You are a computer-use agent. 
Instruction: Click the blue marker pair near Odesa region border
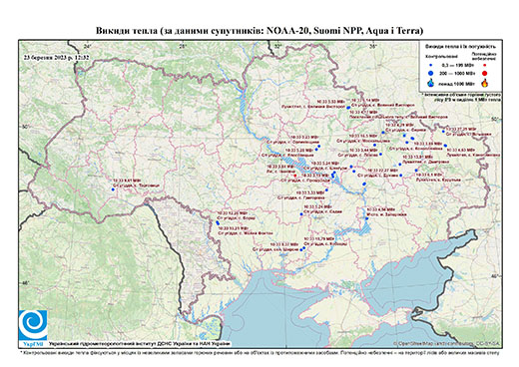point(218,222)
